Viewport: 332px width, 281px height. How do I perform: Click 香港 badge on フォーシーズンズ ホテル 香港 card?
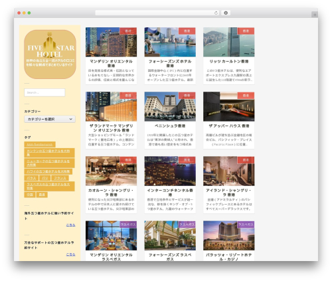click(x=187, y=31)
